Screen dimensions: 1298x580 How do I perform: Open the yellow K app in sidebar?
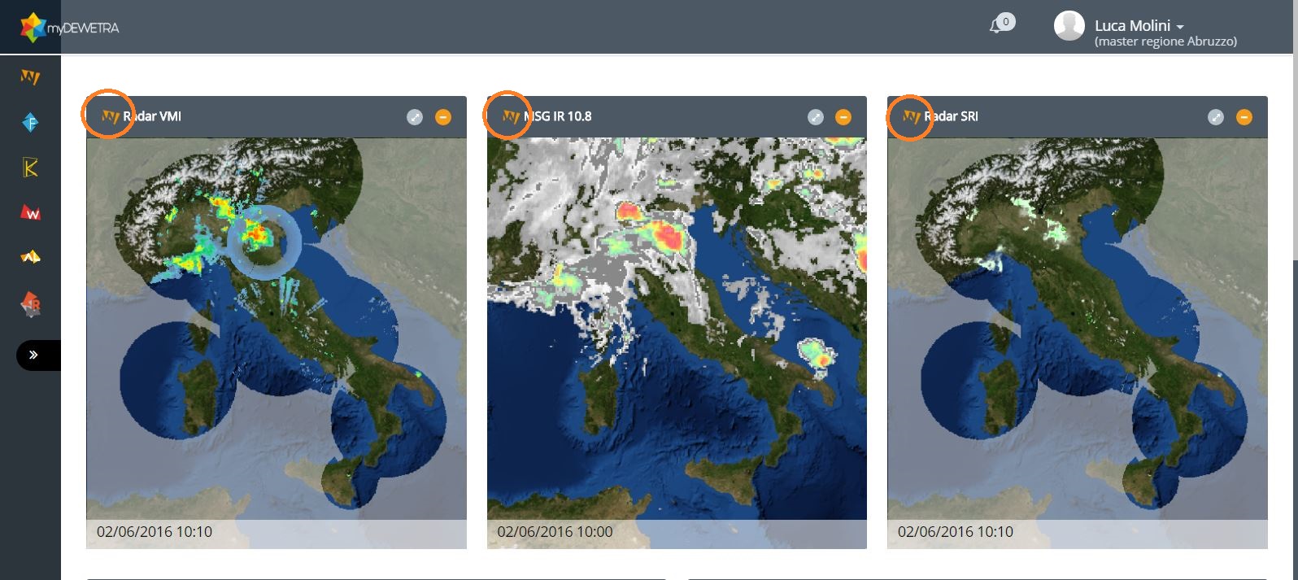pos(30,168)
